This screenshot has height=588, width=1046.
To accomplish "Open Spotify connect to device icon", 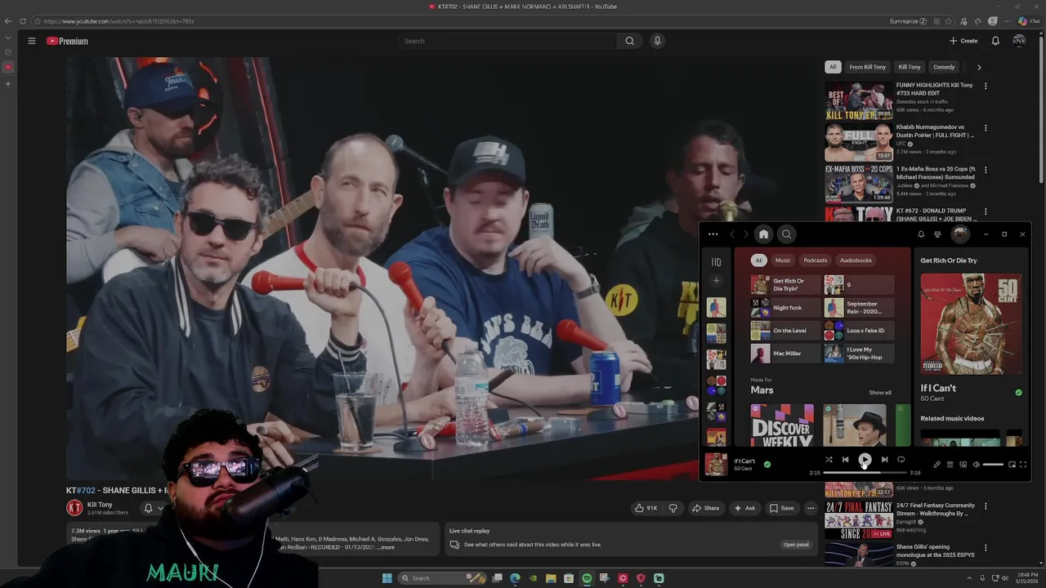I will [963, 465].
